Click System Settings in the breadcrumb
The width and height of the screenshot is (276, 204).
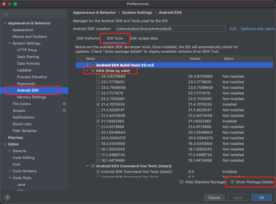[137, 12]
